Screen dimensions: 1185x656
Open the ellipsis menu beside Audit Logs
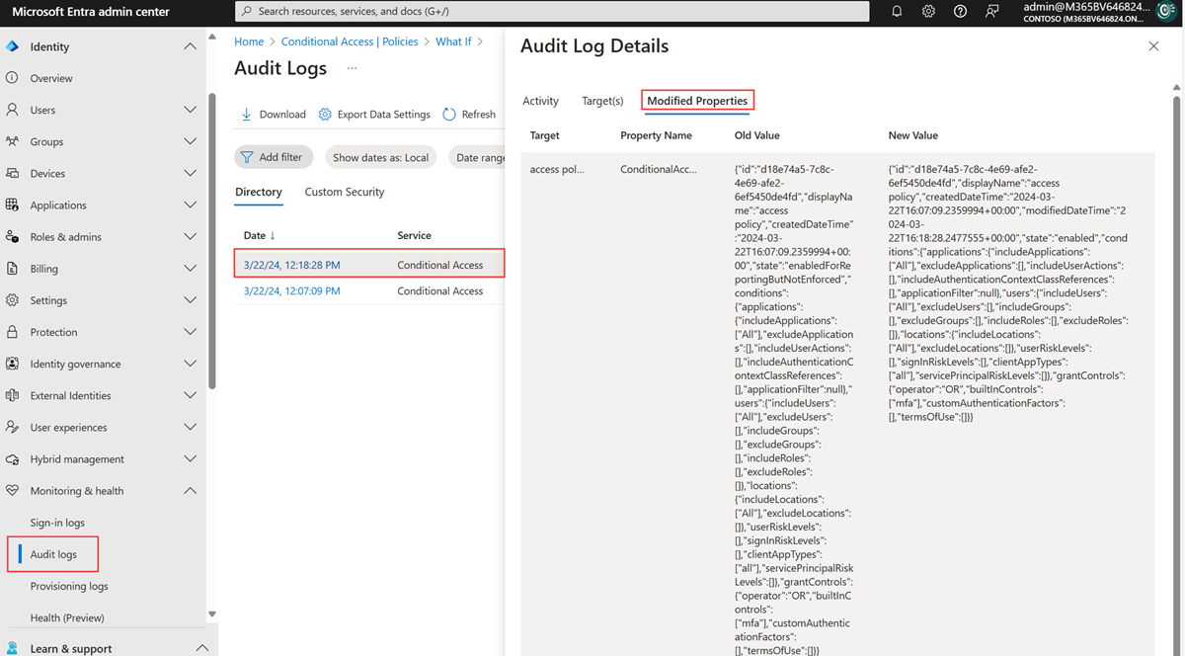pos(352,69)
